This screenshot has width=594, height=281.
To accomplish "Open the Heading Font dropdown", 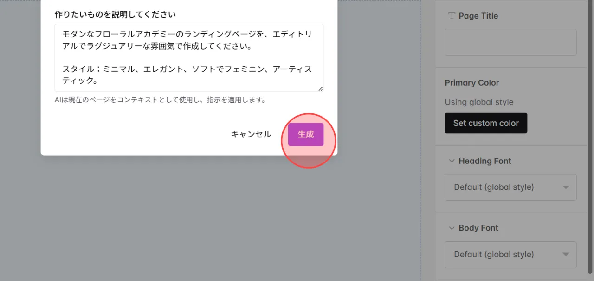I will click(x=510, y=187).
